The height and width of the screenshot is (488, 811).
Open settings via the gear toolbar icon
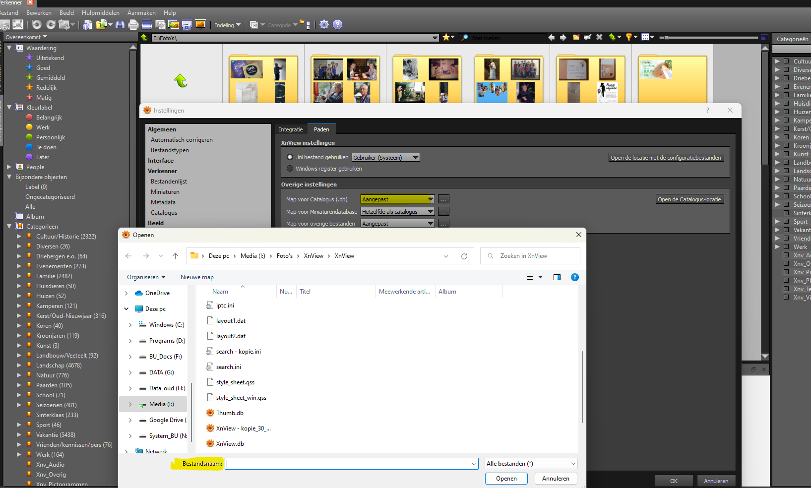(324, 25)
